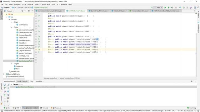Screen dimensions: 200x112
Task: Open Version Control panel gear settings
Action: coord(192,82)
